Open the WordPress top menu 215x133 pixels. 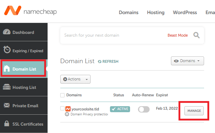pos(185,12)
